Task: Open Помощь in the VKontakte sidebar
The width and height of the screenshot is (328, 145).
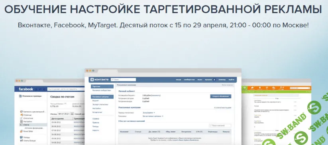Action: click(96, 126)
